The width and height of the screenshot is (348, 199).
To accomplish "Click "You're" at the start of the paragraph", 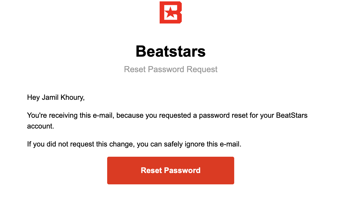I will pos(37,115).
